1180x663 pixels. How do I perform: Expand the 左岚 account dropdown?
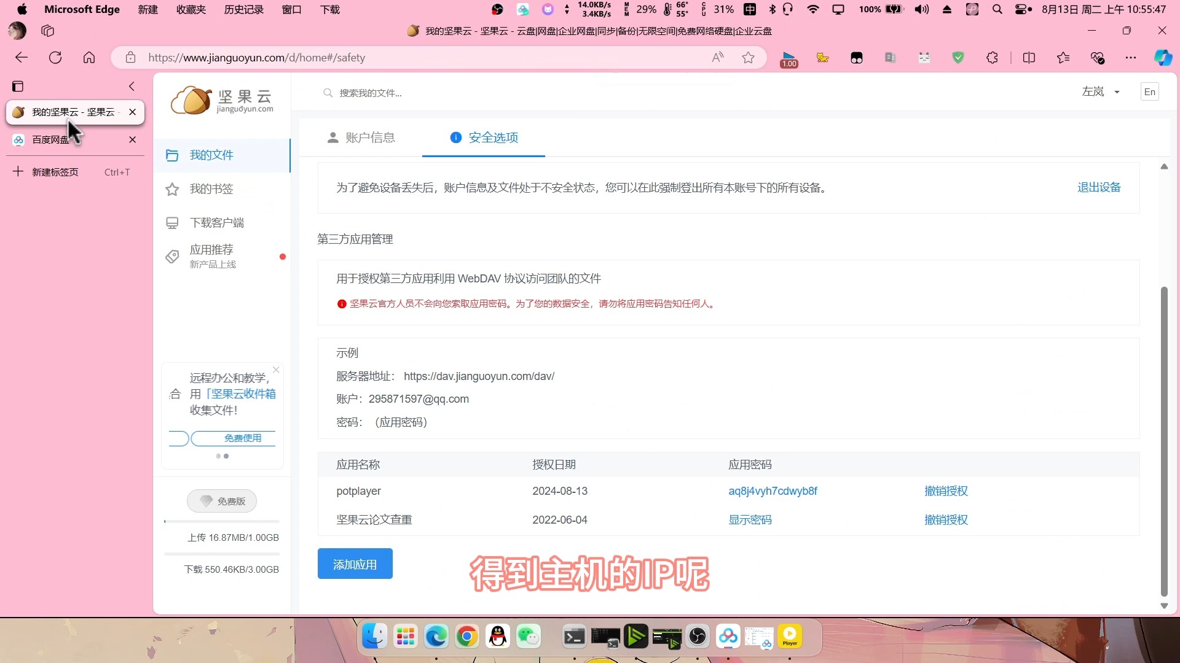pos(1101,92)
